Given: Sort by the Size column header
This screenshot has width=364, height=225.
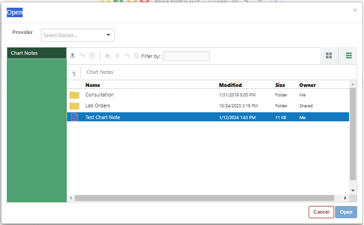Looking at the screenshot, I should [x=280, y=85].
